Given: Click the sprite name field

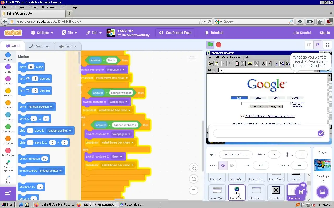Looking at the screenshot, I should click(236, 154).
